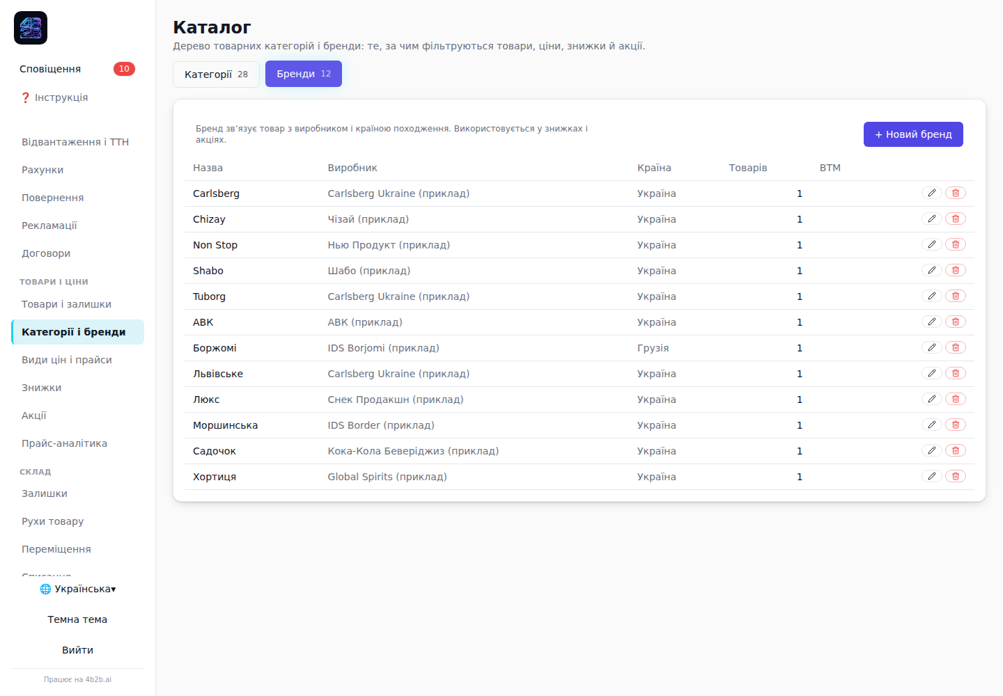Open the Українська language dropdown

click(x=77, y=589)
